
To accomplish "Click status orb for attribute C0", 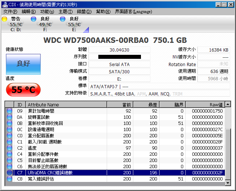I will point(9,135).
